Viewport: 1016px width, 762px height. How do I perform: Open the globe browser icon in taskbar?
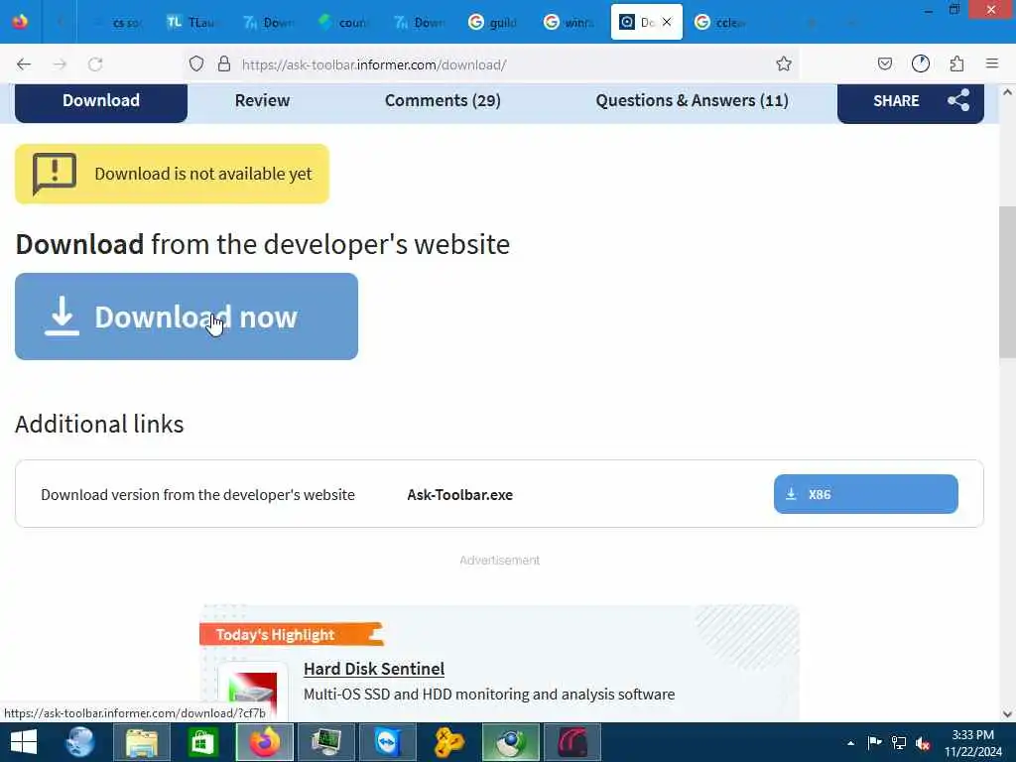tap(81, 742)
